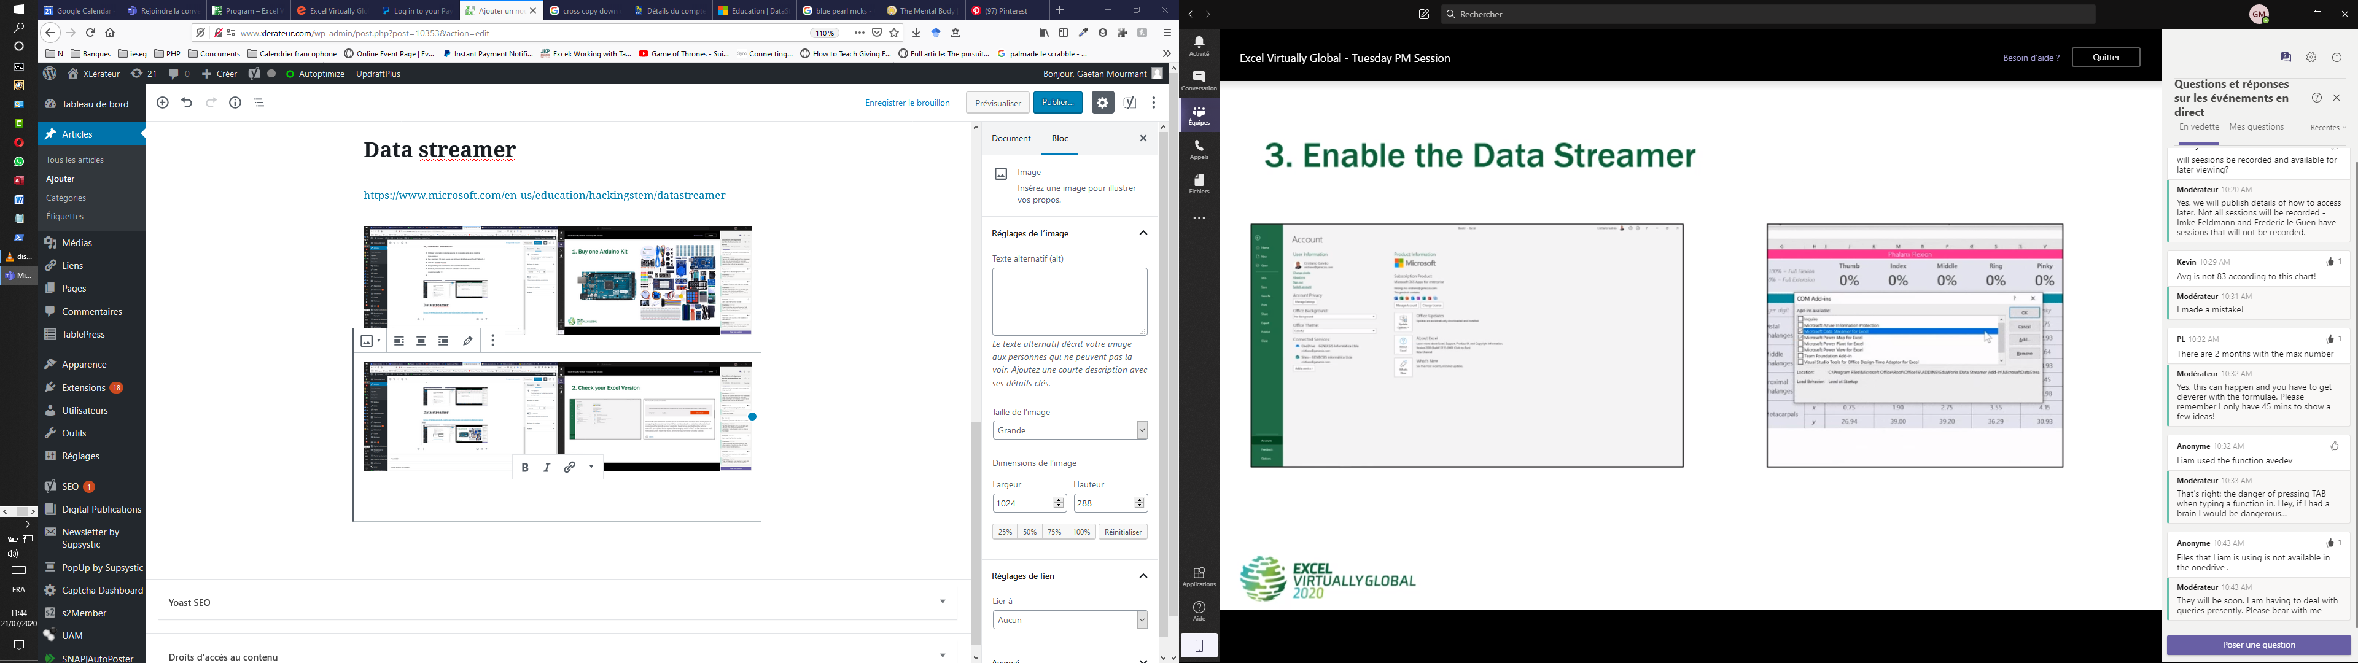Click the Firefox reload button
2358x663 pixels.
coord(91,33)
